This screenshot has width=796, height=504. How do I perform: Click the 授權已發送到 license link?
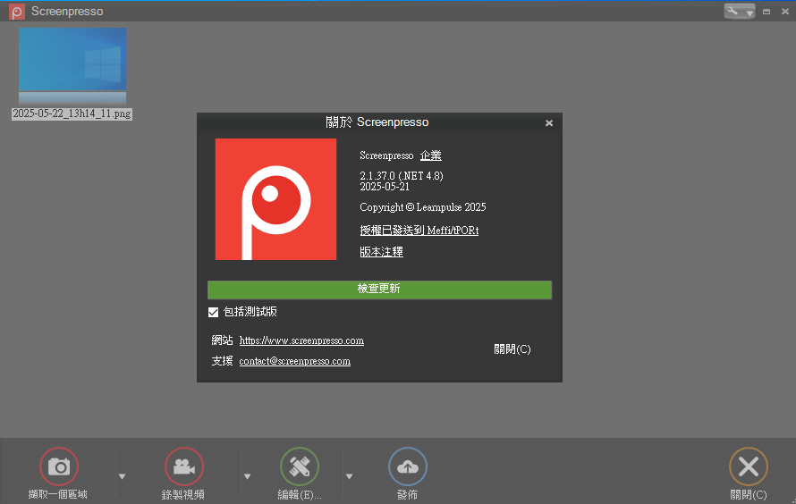(x=419, y=231)
